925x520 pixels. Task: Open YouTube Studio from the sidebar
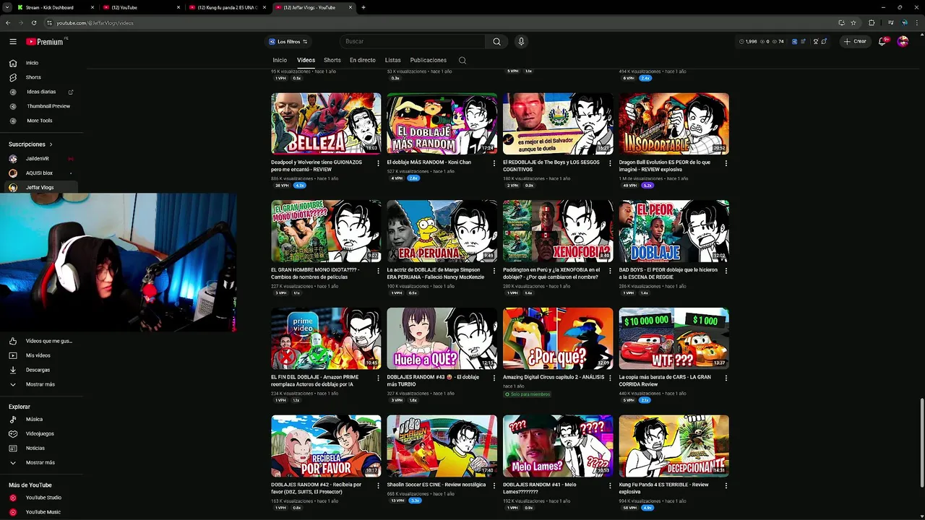[x=41, y=498]
